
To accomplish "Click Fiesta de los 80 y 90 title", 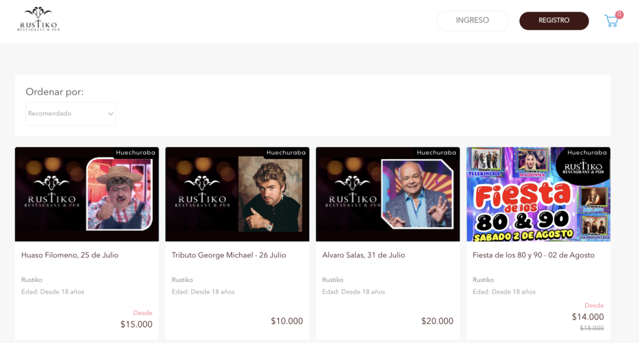I will [x=533, y=255].
